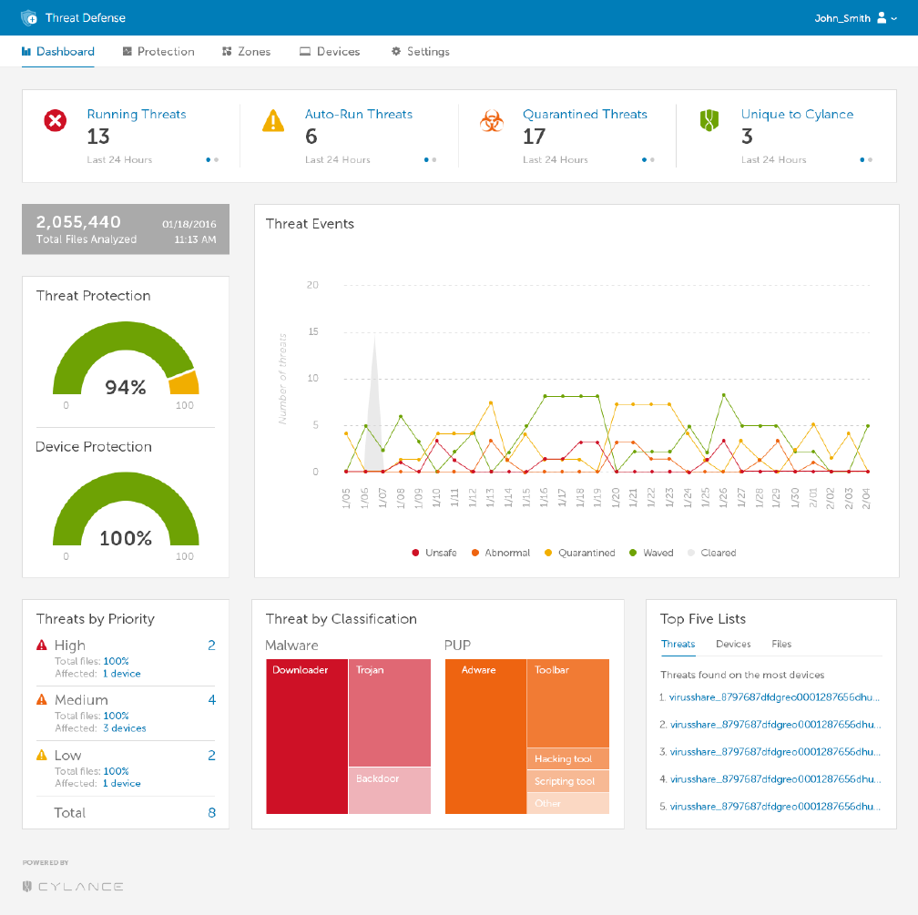The width and height of the screenshot is (918, 915).
Task: Click the '3 devices' link under Medium
Action: pos(125,728)
